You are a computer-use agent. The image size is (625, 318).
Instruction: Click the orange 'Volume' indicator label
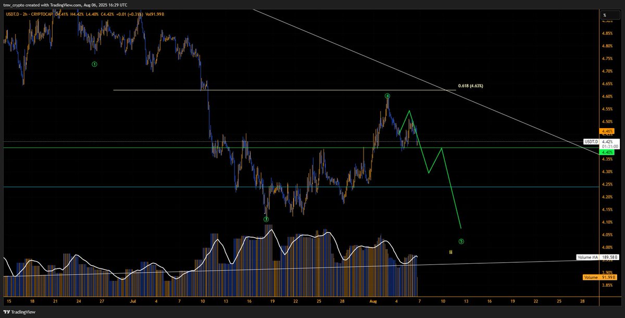coord(591,277)
